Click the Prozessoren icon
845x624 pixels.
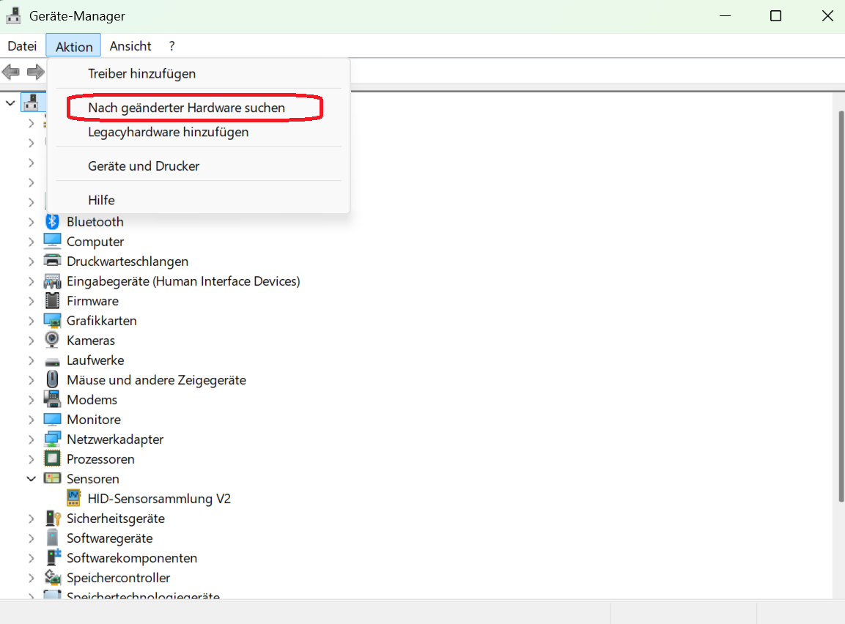point(52,458)
